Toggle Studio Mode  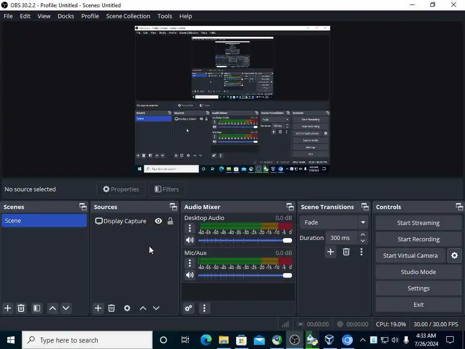[418, 272]
